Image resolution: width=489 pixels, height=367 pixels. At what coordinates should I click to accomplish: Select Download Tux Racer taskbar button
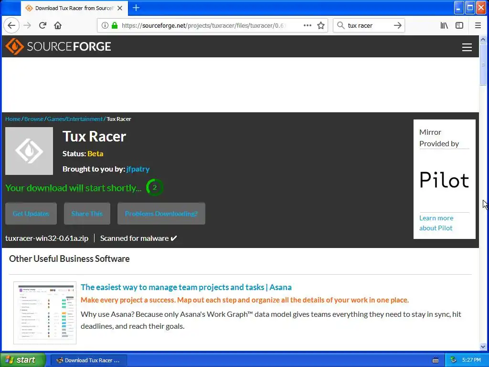88,360
